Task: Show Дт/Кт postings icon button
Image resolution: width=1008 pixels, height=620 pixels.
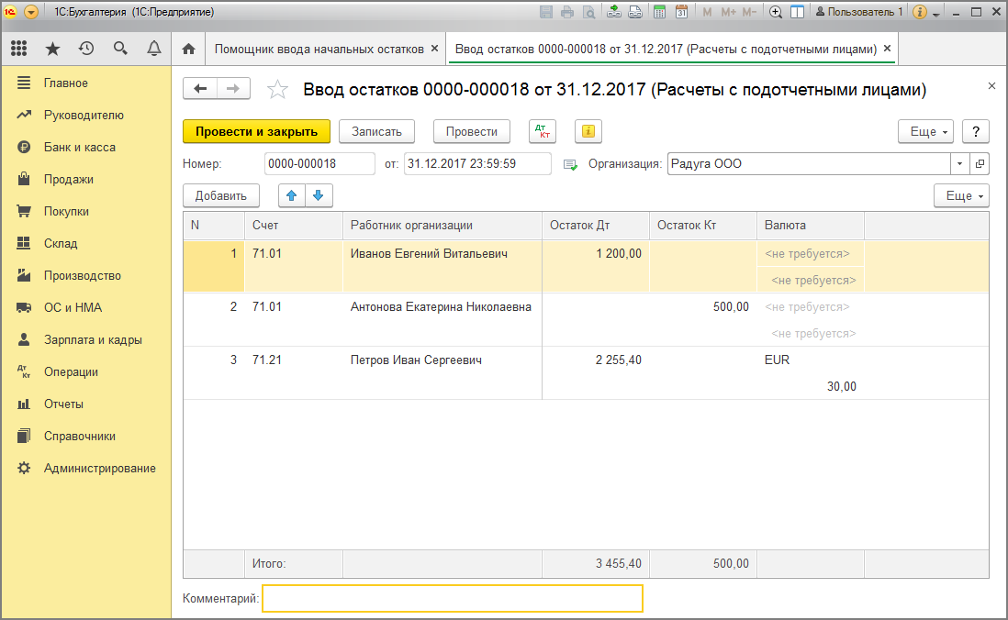Action: point(542,131)
